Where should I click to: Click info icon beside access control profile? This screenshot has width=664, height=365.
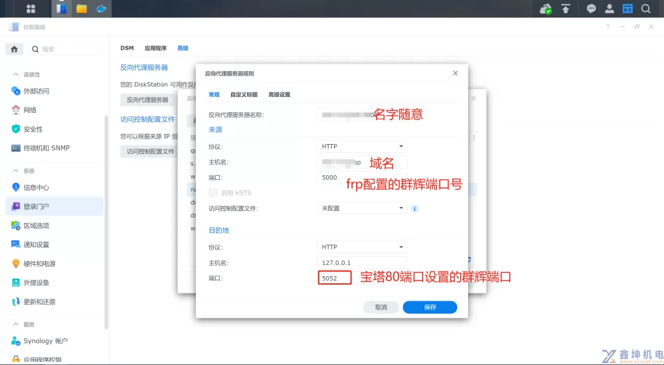pyautogui.click(x=415, y=208)
